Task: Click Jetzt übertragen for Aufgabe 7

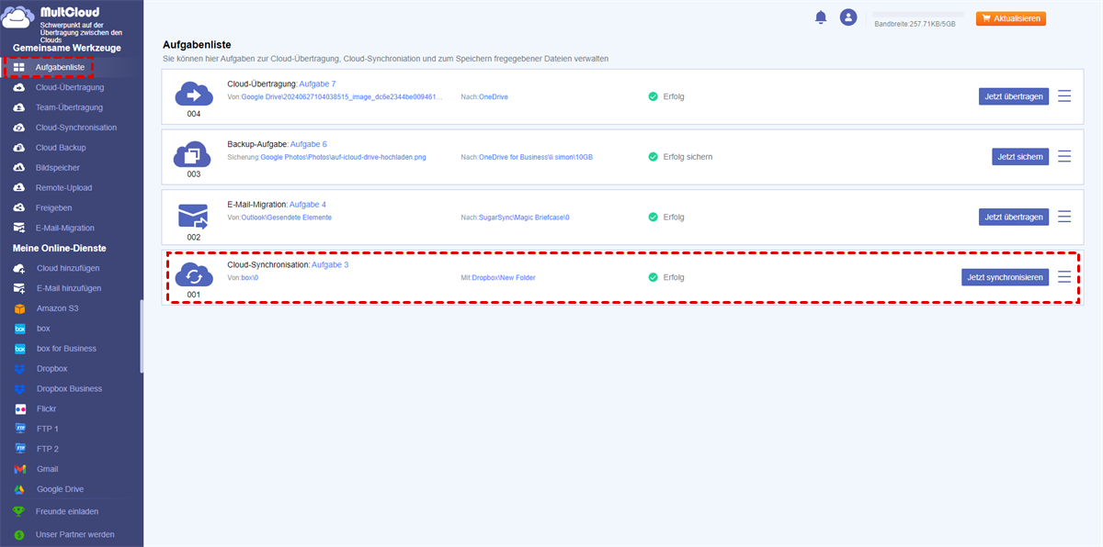Action: 1014,96
